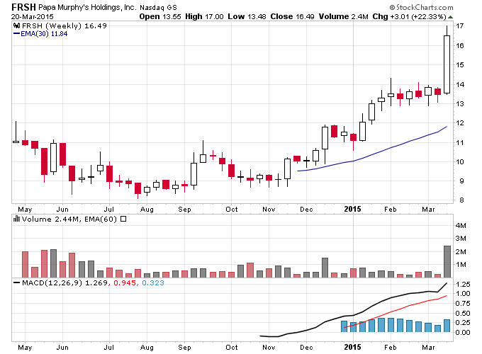
Task: Click the Open 13.55 value
Action: 160,16
